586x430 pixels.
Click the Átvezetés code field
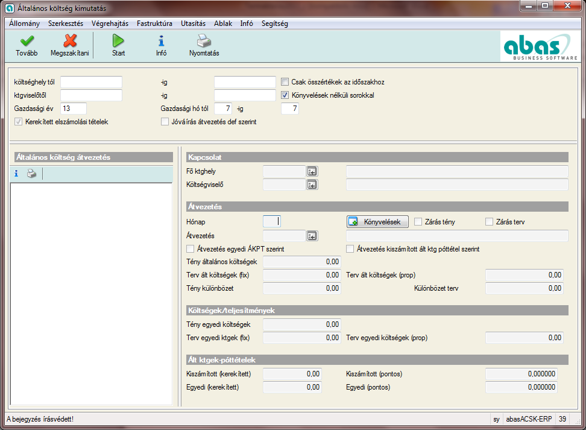pyautogui.click(x=284, y=236)
